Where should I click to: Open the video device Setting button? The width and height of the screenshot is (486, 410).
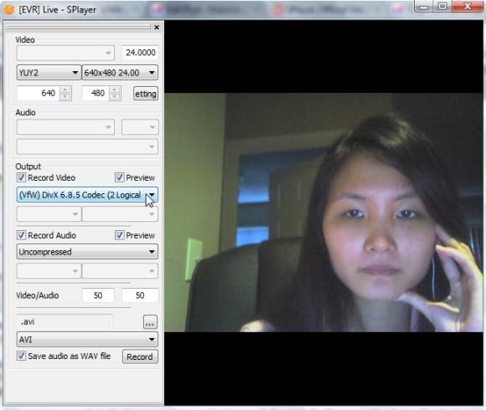[146, 94]
